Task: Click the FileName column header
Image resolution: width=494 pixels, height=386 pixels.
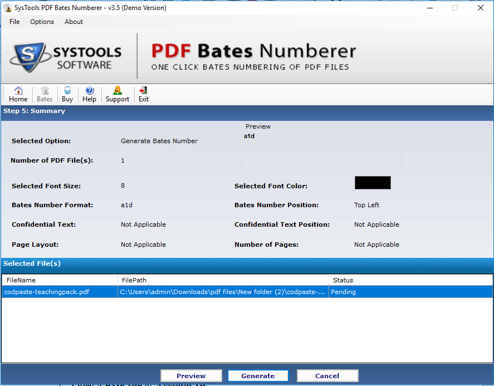Action: click(x=60, y=280)
